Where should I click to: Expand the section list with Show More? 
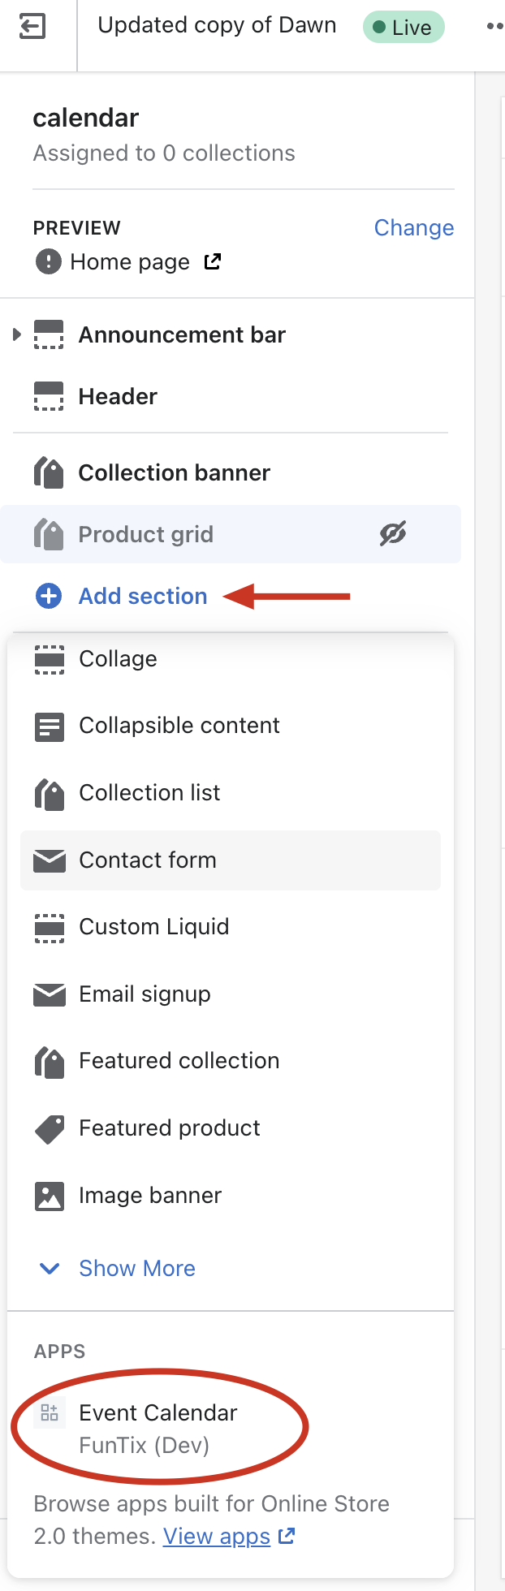tap(119, 1268)
